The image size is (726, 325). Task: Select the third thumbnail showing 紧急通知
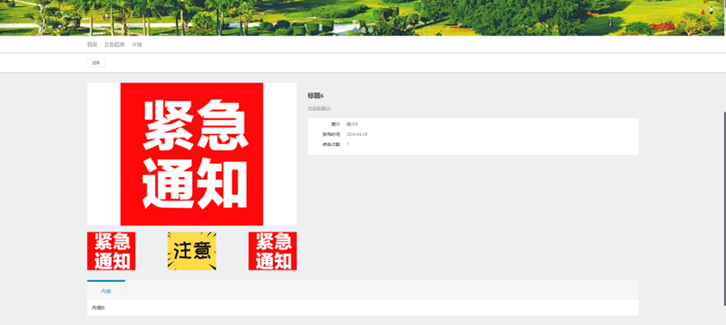pyautogui.click(x=272, y=251)
